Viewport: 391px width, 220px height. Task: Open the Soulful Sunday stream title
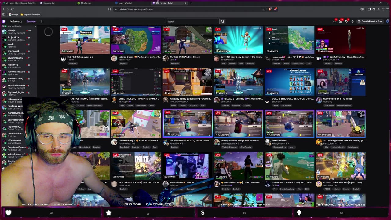(344, 57)
